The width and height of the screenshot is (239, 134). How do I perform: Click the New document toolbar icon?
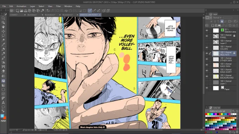(x=17, y=11)
